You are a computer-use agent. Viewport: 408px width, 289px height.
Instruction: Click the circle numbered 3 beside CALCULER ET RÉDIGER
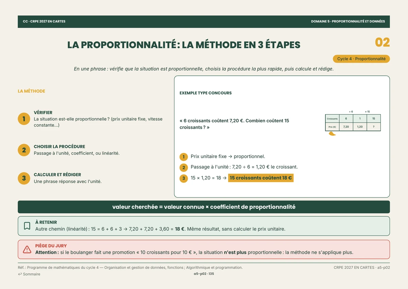click(24, 178)
